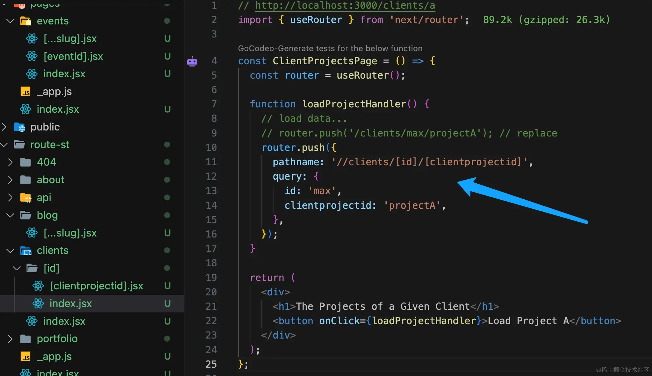Viewport: 652px width, 376px height.
Task: Click the React icon of [eventId].jsx
Action: (x=32, y=56)
